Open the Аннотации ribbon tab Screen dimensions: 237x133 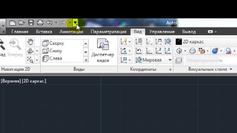(x=71, y=32)
